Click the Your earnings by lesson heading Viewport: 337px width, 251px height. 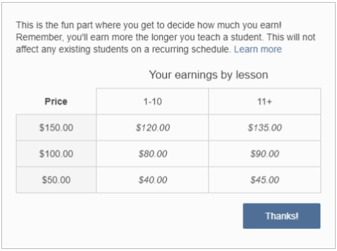[x=208, y=74]
